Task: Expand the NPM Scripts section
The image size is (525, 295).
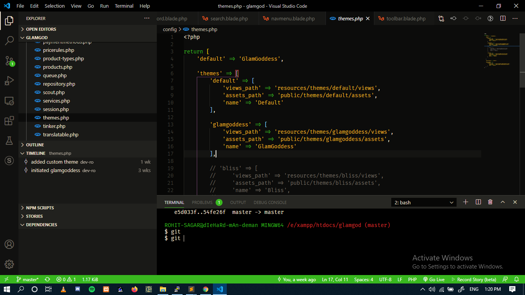Action: (88, 208)
